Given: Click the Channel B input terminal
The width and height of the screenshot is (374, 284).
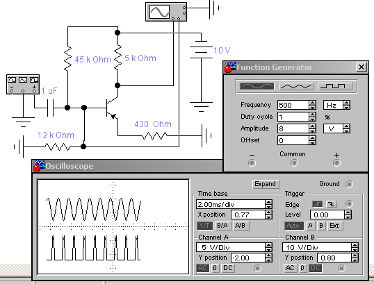Looking at the screenshot, I should pos(341,268).
